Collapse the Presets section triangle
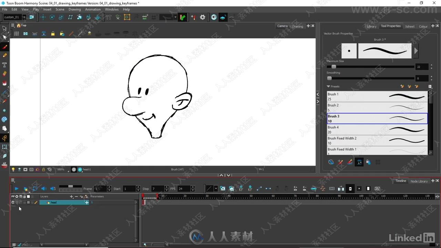Image resolution: width=441 pixels, height=248 pixels. coord(328,86)
